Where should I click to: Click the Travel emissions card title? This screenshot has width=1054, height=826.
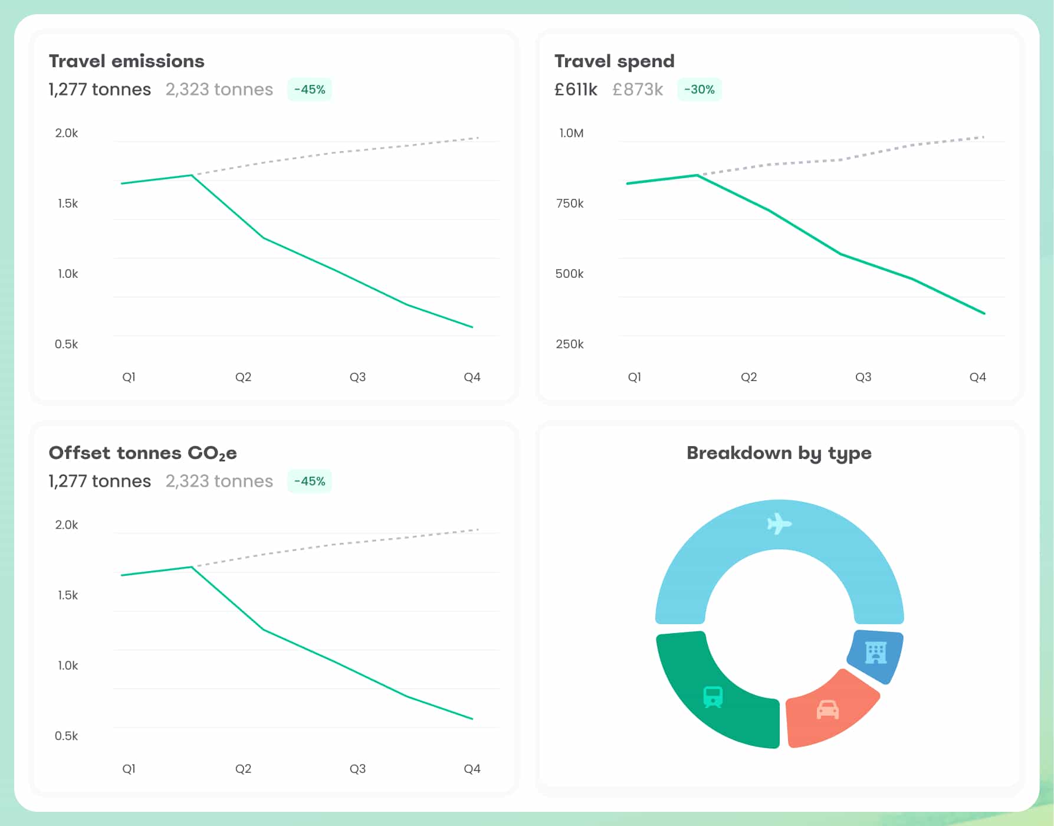[x=126, y=61]
